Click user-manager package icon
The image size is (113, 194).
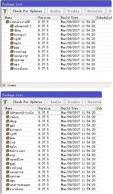click(x=8, y=185)
